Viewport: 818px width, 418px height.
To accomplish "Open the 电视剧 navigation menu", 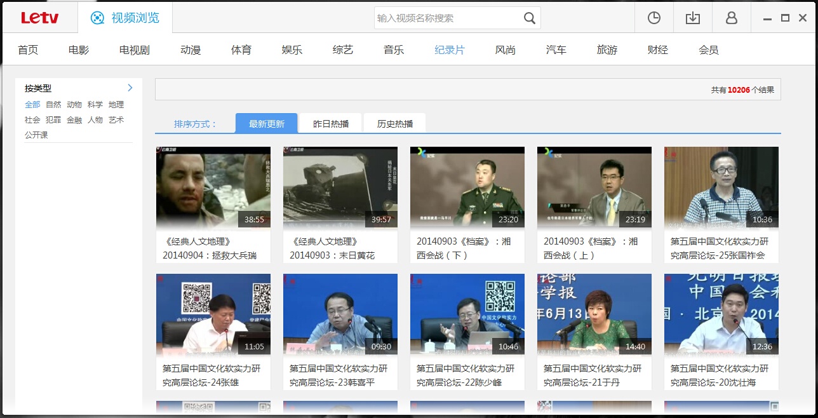I will [x=133, y=48].
